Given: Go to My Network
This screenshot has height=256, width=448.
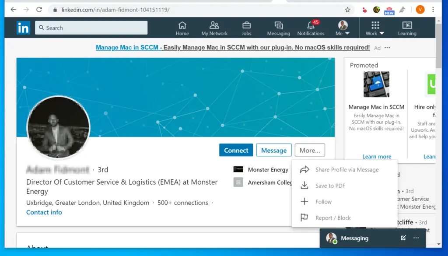Looking at the screenshot, I should 214,28.
